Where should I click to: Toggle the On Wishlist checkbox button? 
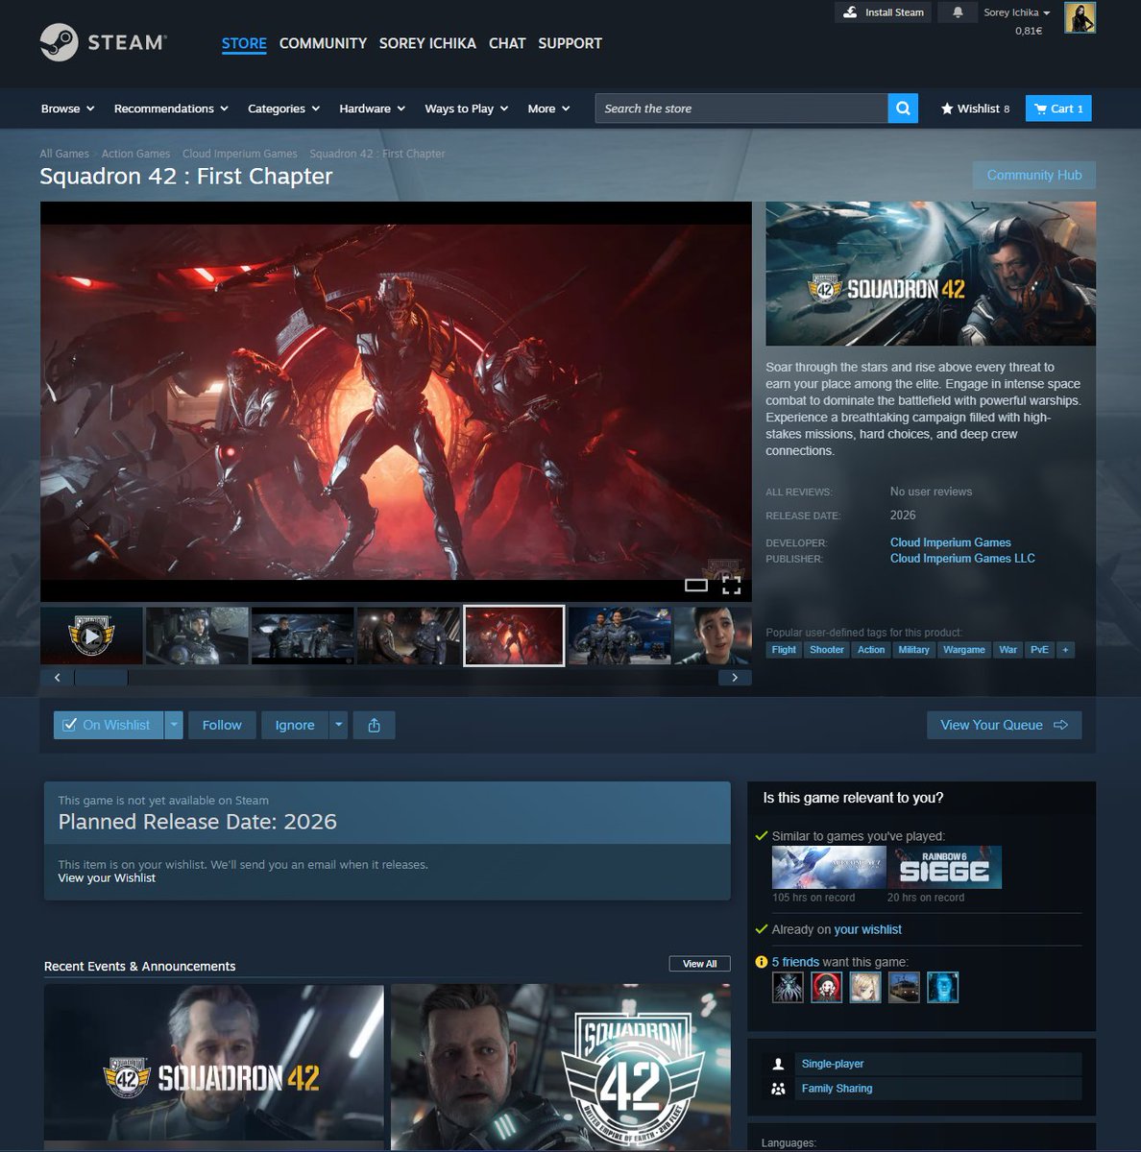109,725
